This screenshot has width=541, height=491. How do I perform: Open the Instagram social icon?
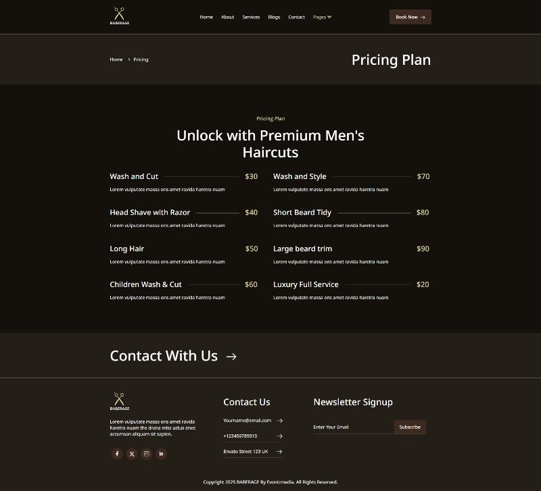coord(146,454)
